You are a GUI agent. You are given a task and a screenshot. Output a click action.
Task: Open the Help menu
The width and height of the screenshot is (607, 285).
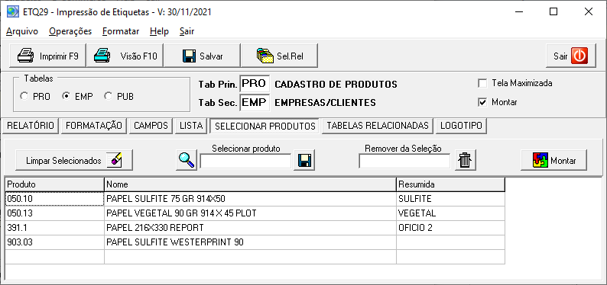159,31
